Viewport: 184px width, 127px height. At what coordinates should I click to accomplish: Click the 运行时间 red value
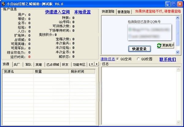[29, 57]
